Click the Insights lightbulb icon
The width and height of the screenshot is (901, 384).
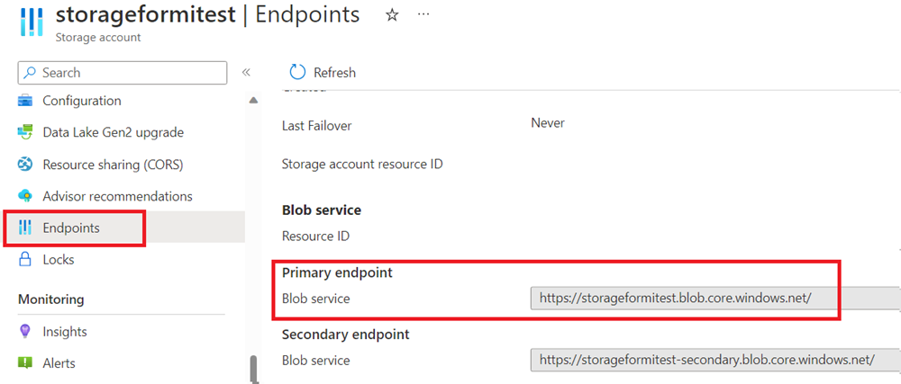point(25,332)
